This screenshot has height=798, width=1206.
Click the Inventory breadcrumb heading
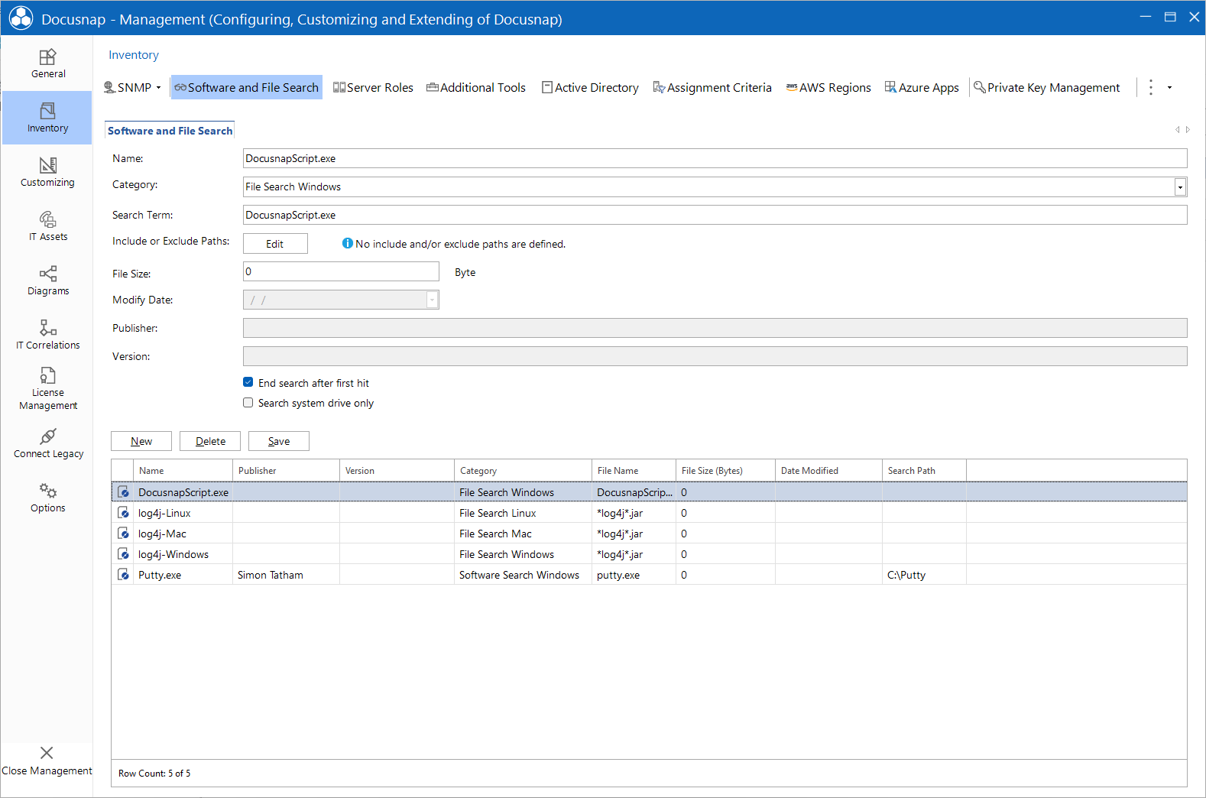point(134,55)
